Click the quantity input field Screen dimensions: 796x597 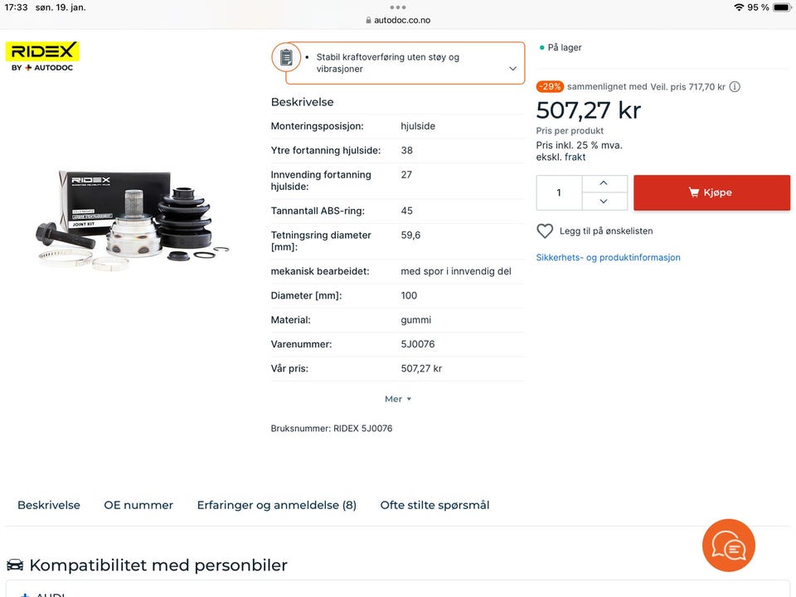(x=559, y=193)
